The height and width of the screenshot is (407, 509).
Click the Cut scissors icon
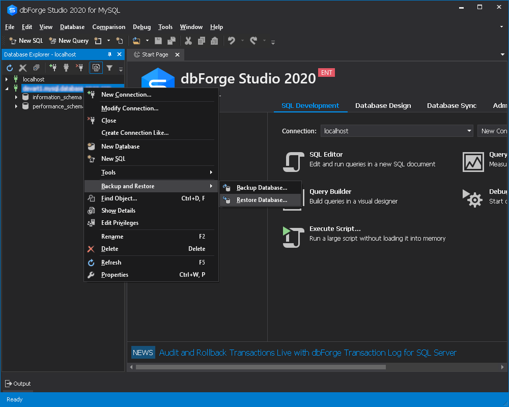(188, 41)
